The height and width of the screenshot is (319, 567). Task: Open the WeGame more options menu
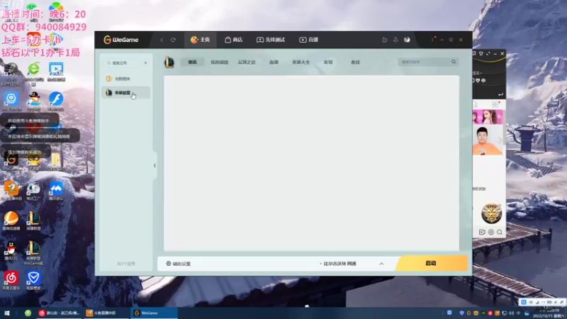[432, 40]
